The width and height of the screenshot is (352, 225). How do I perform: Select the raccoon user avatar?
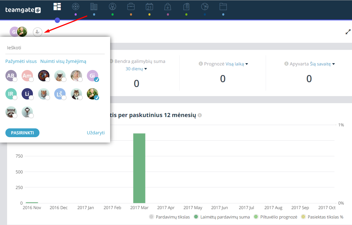(x=11, y=112)
